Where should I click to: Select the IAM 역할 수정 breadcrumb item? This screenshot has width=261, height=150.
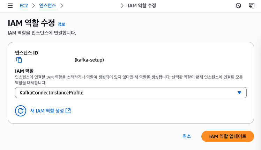(141, 6)
